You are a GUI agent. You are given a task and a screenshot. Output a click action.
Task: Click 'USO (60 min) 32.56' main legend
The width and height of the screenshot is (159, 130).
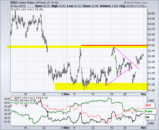pos(29,9)
